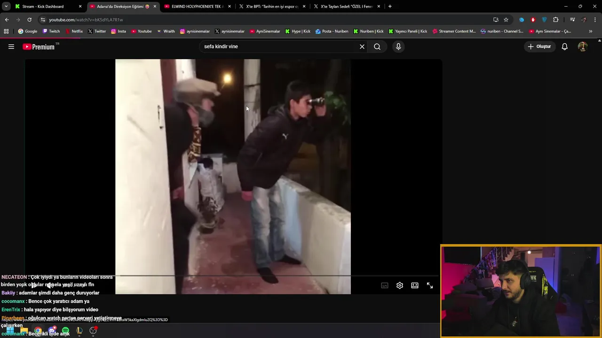Open the Wraith bookmark
This screenshot has width=602, height=338.
point(166,31)
